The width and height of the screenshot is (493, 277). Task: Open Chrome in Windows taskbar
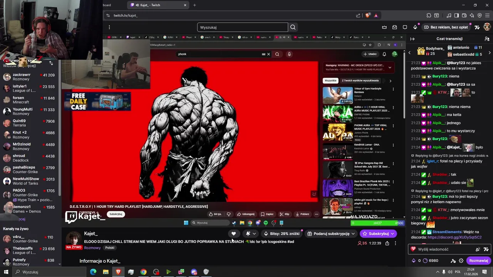(143, 272)
